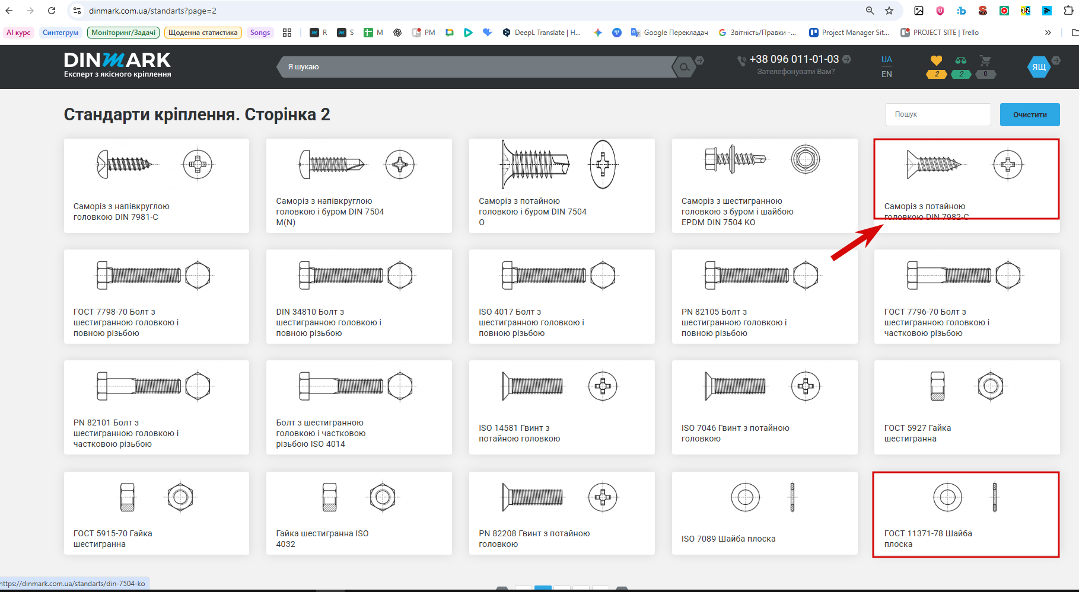This screenshot has height=592, width=1079.
Task: Switch the site language to EN
Action: pos(886,74)
